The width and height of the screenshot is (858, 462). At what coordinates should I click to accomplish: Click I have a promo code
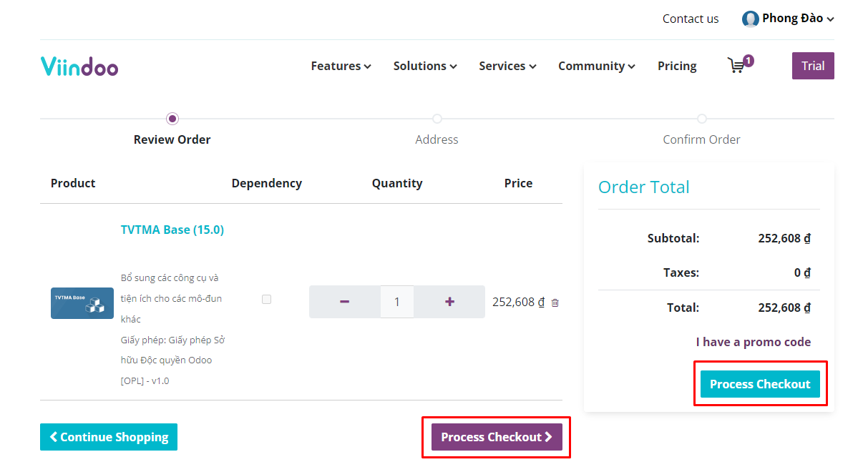tap(753, 342)
